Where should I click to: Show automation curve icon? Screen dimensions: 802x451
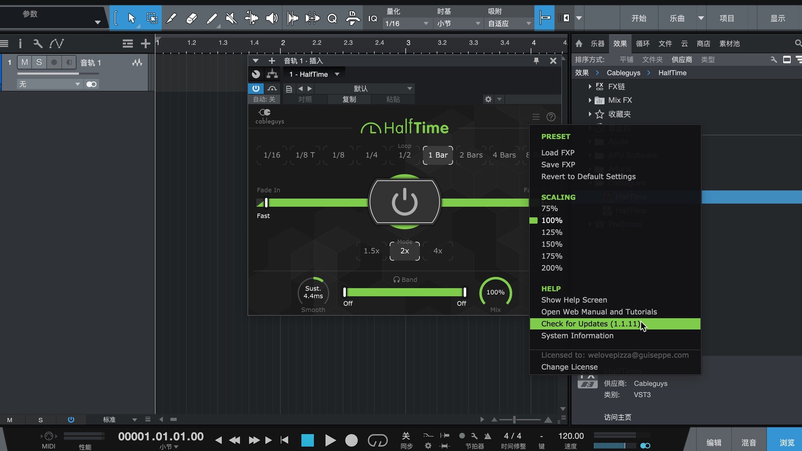coord(56,43)
